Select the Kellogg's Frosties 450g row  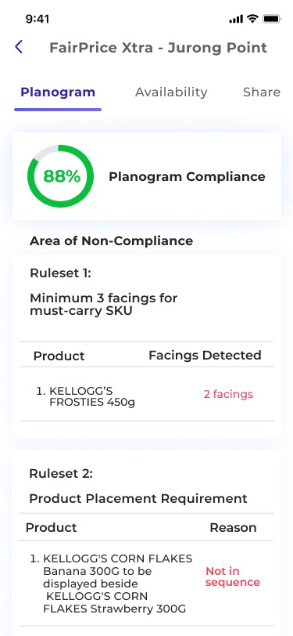tap(147, 394)
